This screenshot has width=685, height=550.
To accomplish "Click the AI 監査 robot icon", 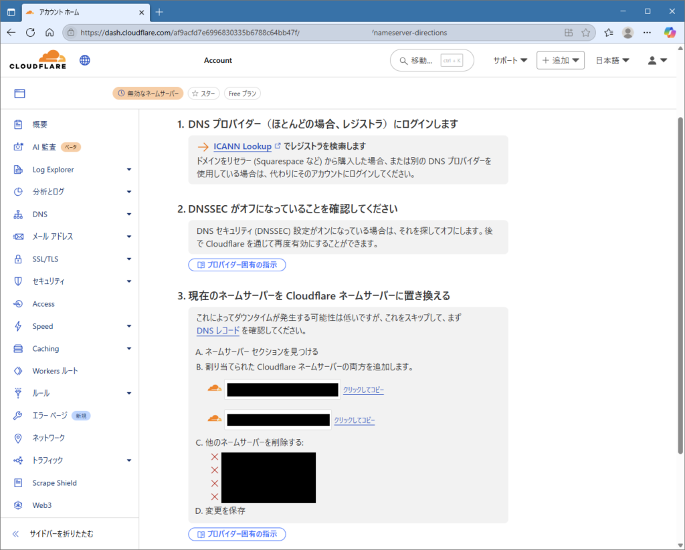I will coord(18,147).
